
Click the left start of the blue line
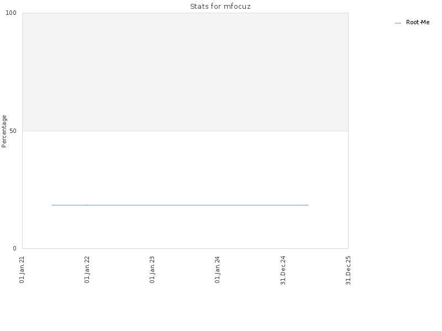tap(52, 205)
